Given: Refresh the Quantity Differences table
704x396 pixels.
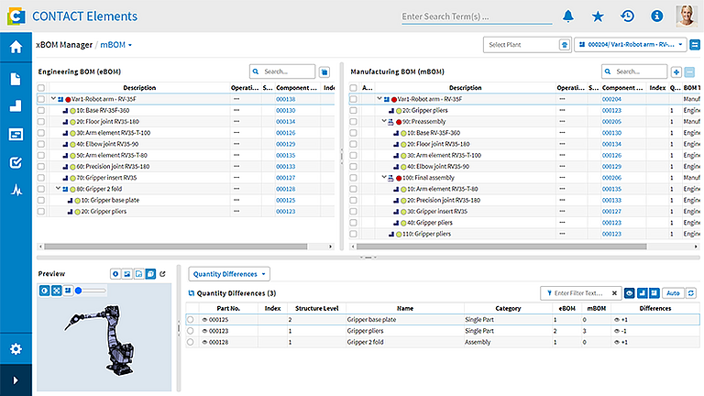Looking at the screenshot, I should tap(691, 293).
